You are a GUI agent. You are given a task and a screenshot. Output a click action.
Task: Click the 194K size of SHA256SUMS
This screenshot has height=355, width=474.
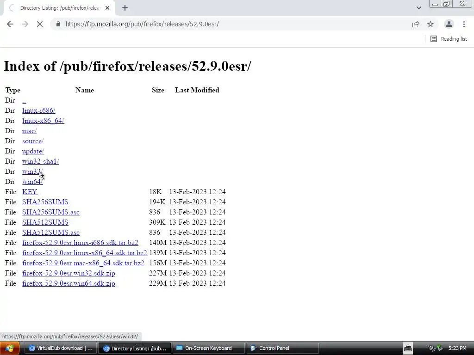pos(157,202)
